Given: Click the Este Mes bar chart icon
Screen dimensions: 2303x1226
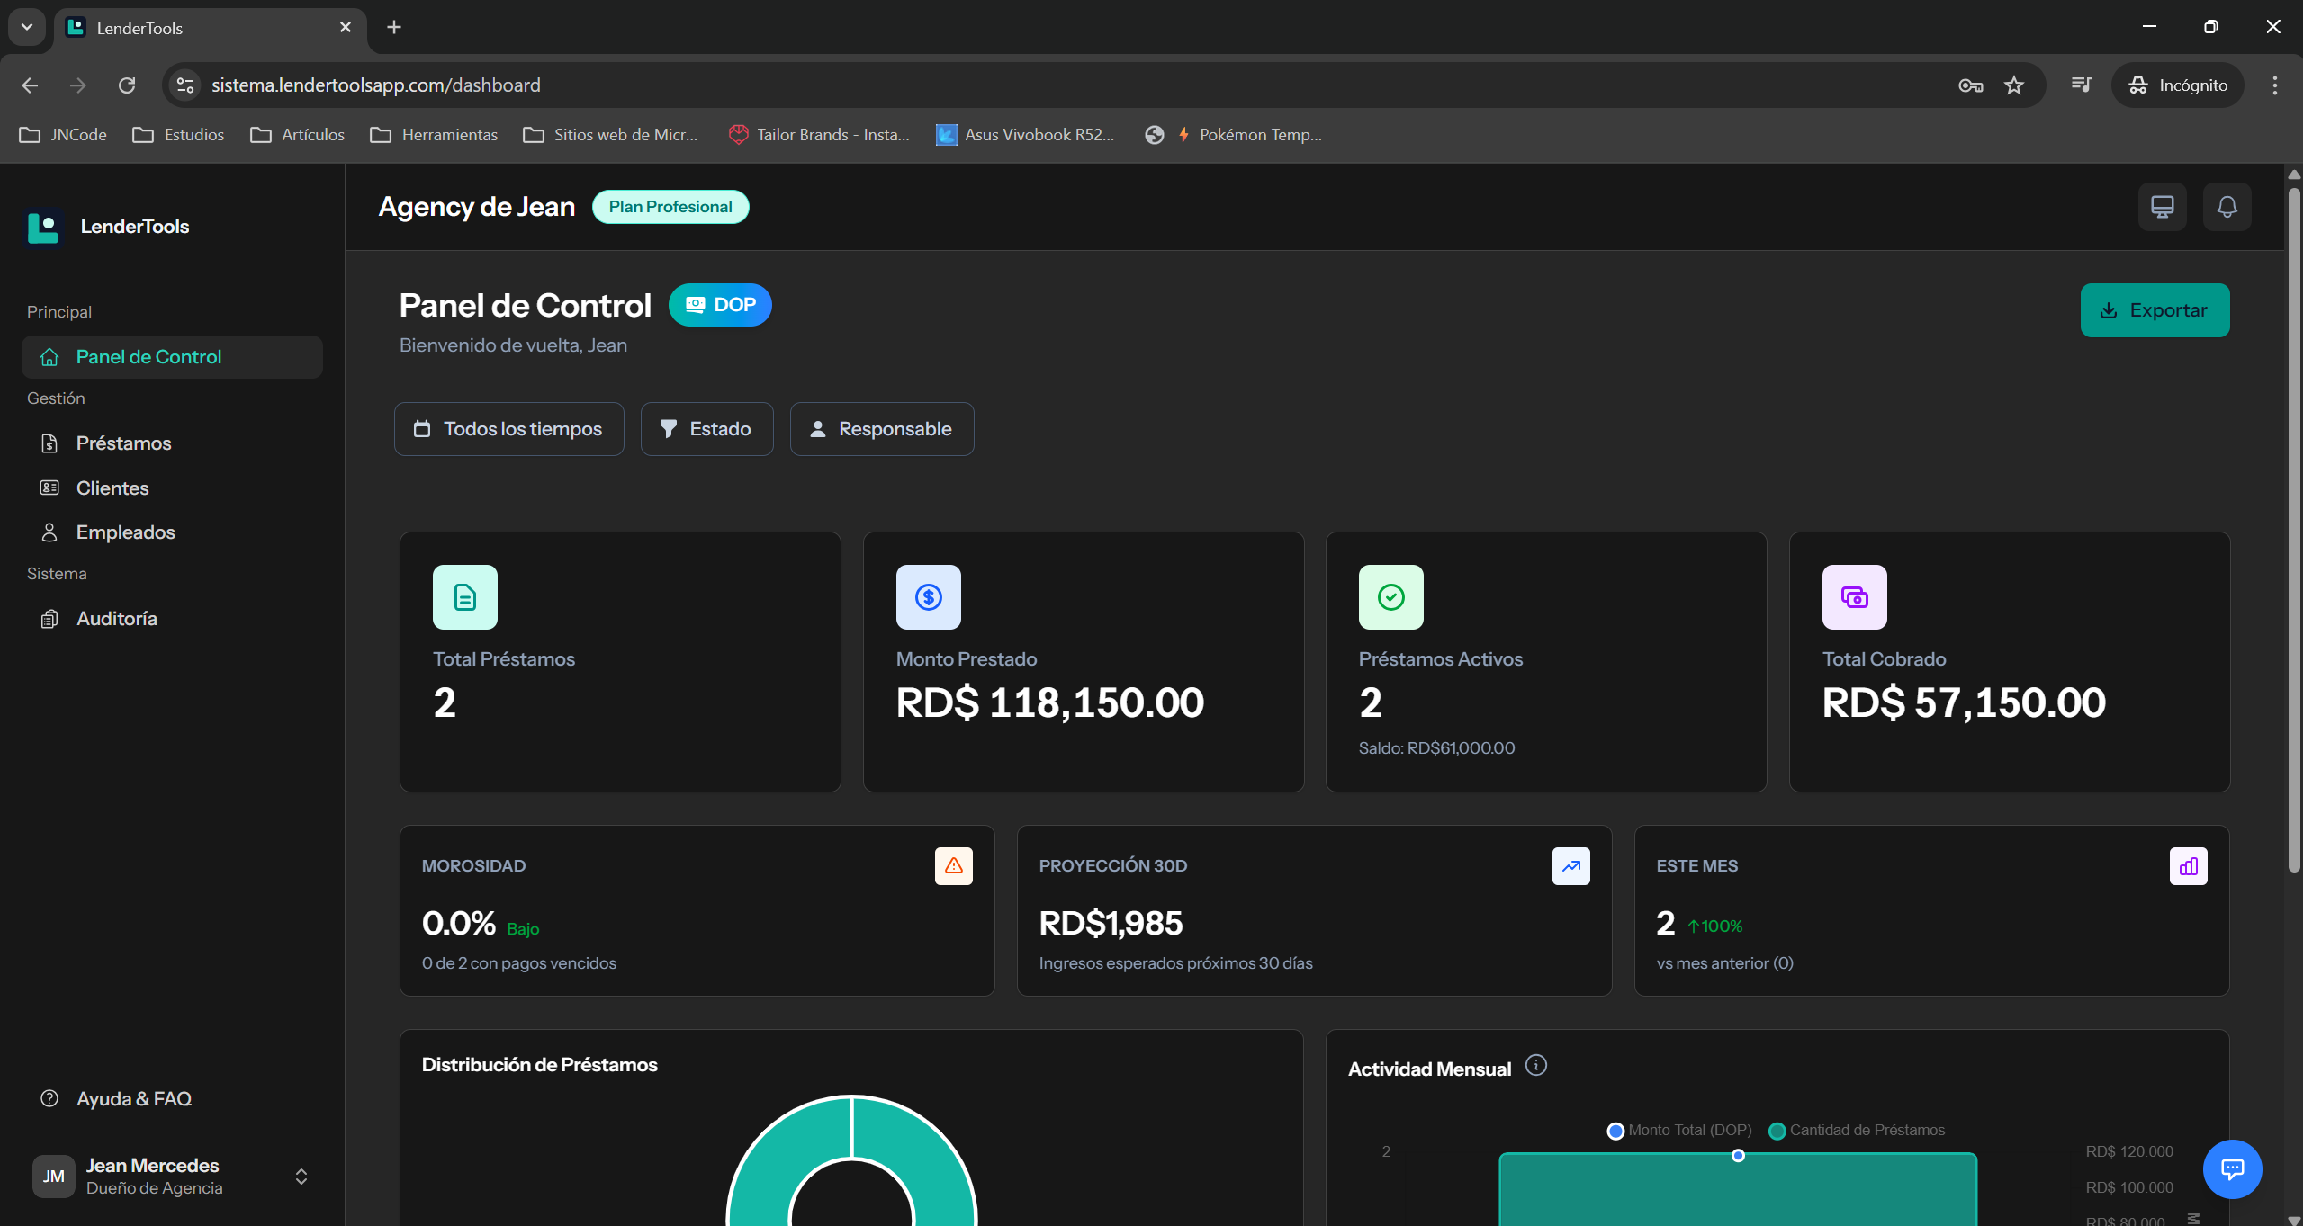Looking at the screenshot, I should 2188,865.
